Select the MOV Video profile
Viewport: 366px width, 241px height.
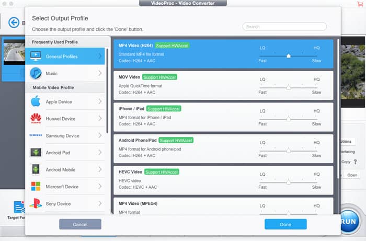223,85
